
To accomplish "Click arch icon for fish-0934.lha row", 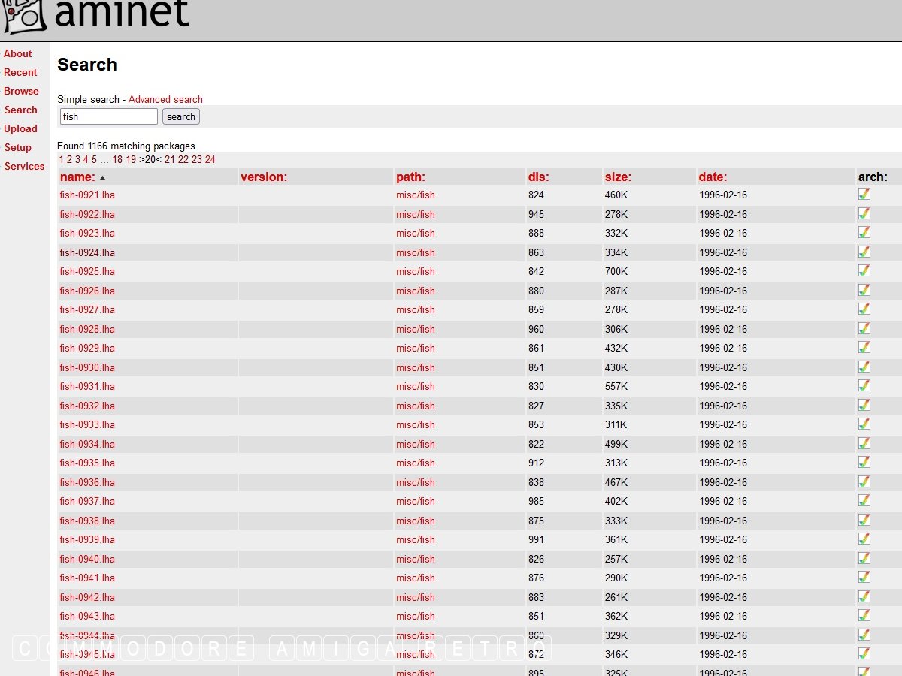I will pos(864,443).
